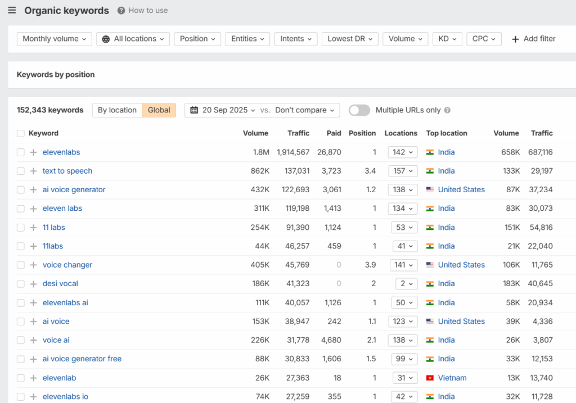Click the Vietnam top location link
The width and height of the screenshot is (576, 403).
tap(452, 378)
